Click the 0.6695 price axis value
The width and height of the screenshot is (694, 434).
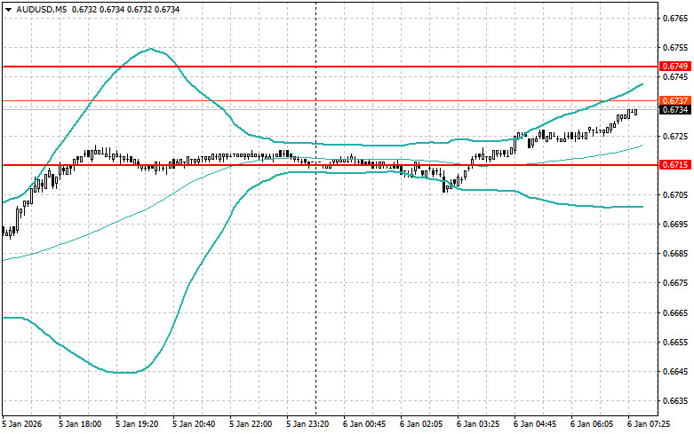click(675, 224)
